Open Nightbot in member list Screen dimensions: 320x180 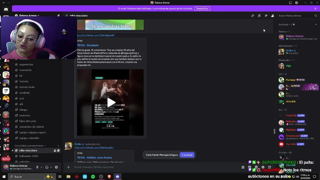298,130
